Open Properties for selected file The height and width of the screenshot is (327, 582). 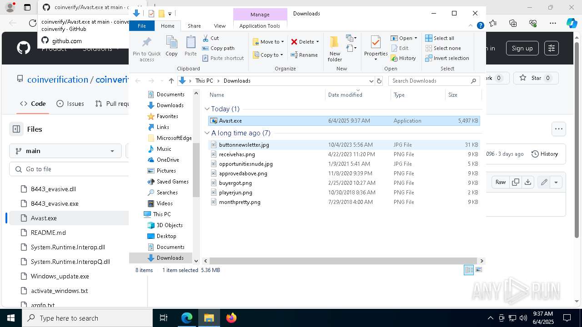[x=376, y=48]
